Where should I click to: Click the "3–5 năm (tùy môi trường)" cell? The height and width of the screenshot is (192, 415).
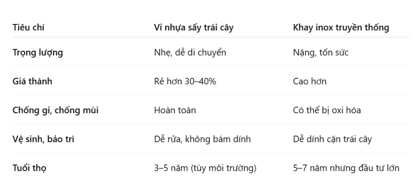205,168
